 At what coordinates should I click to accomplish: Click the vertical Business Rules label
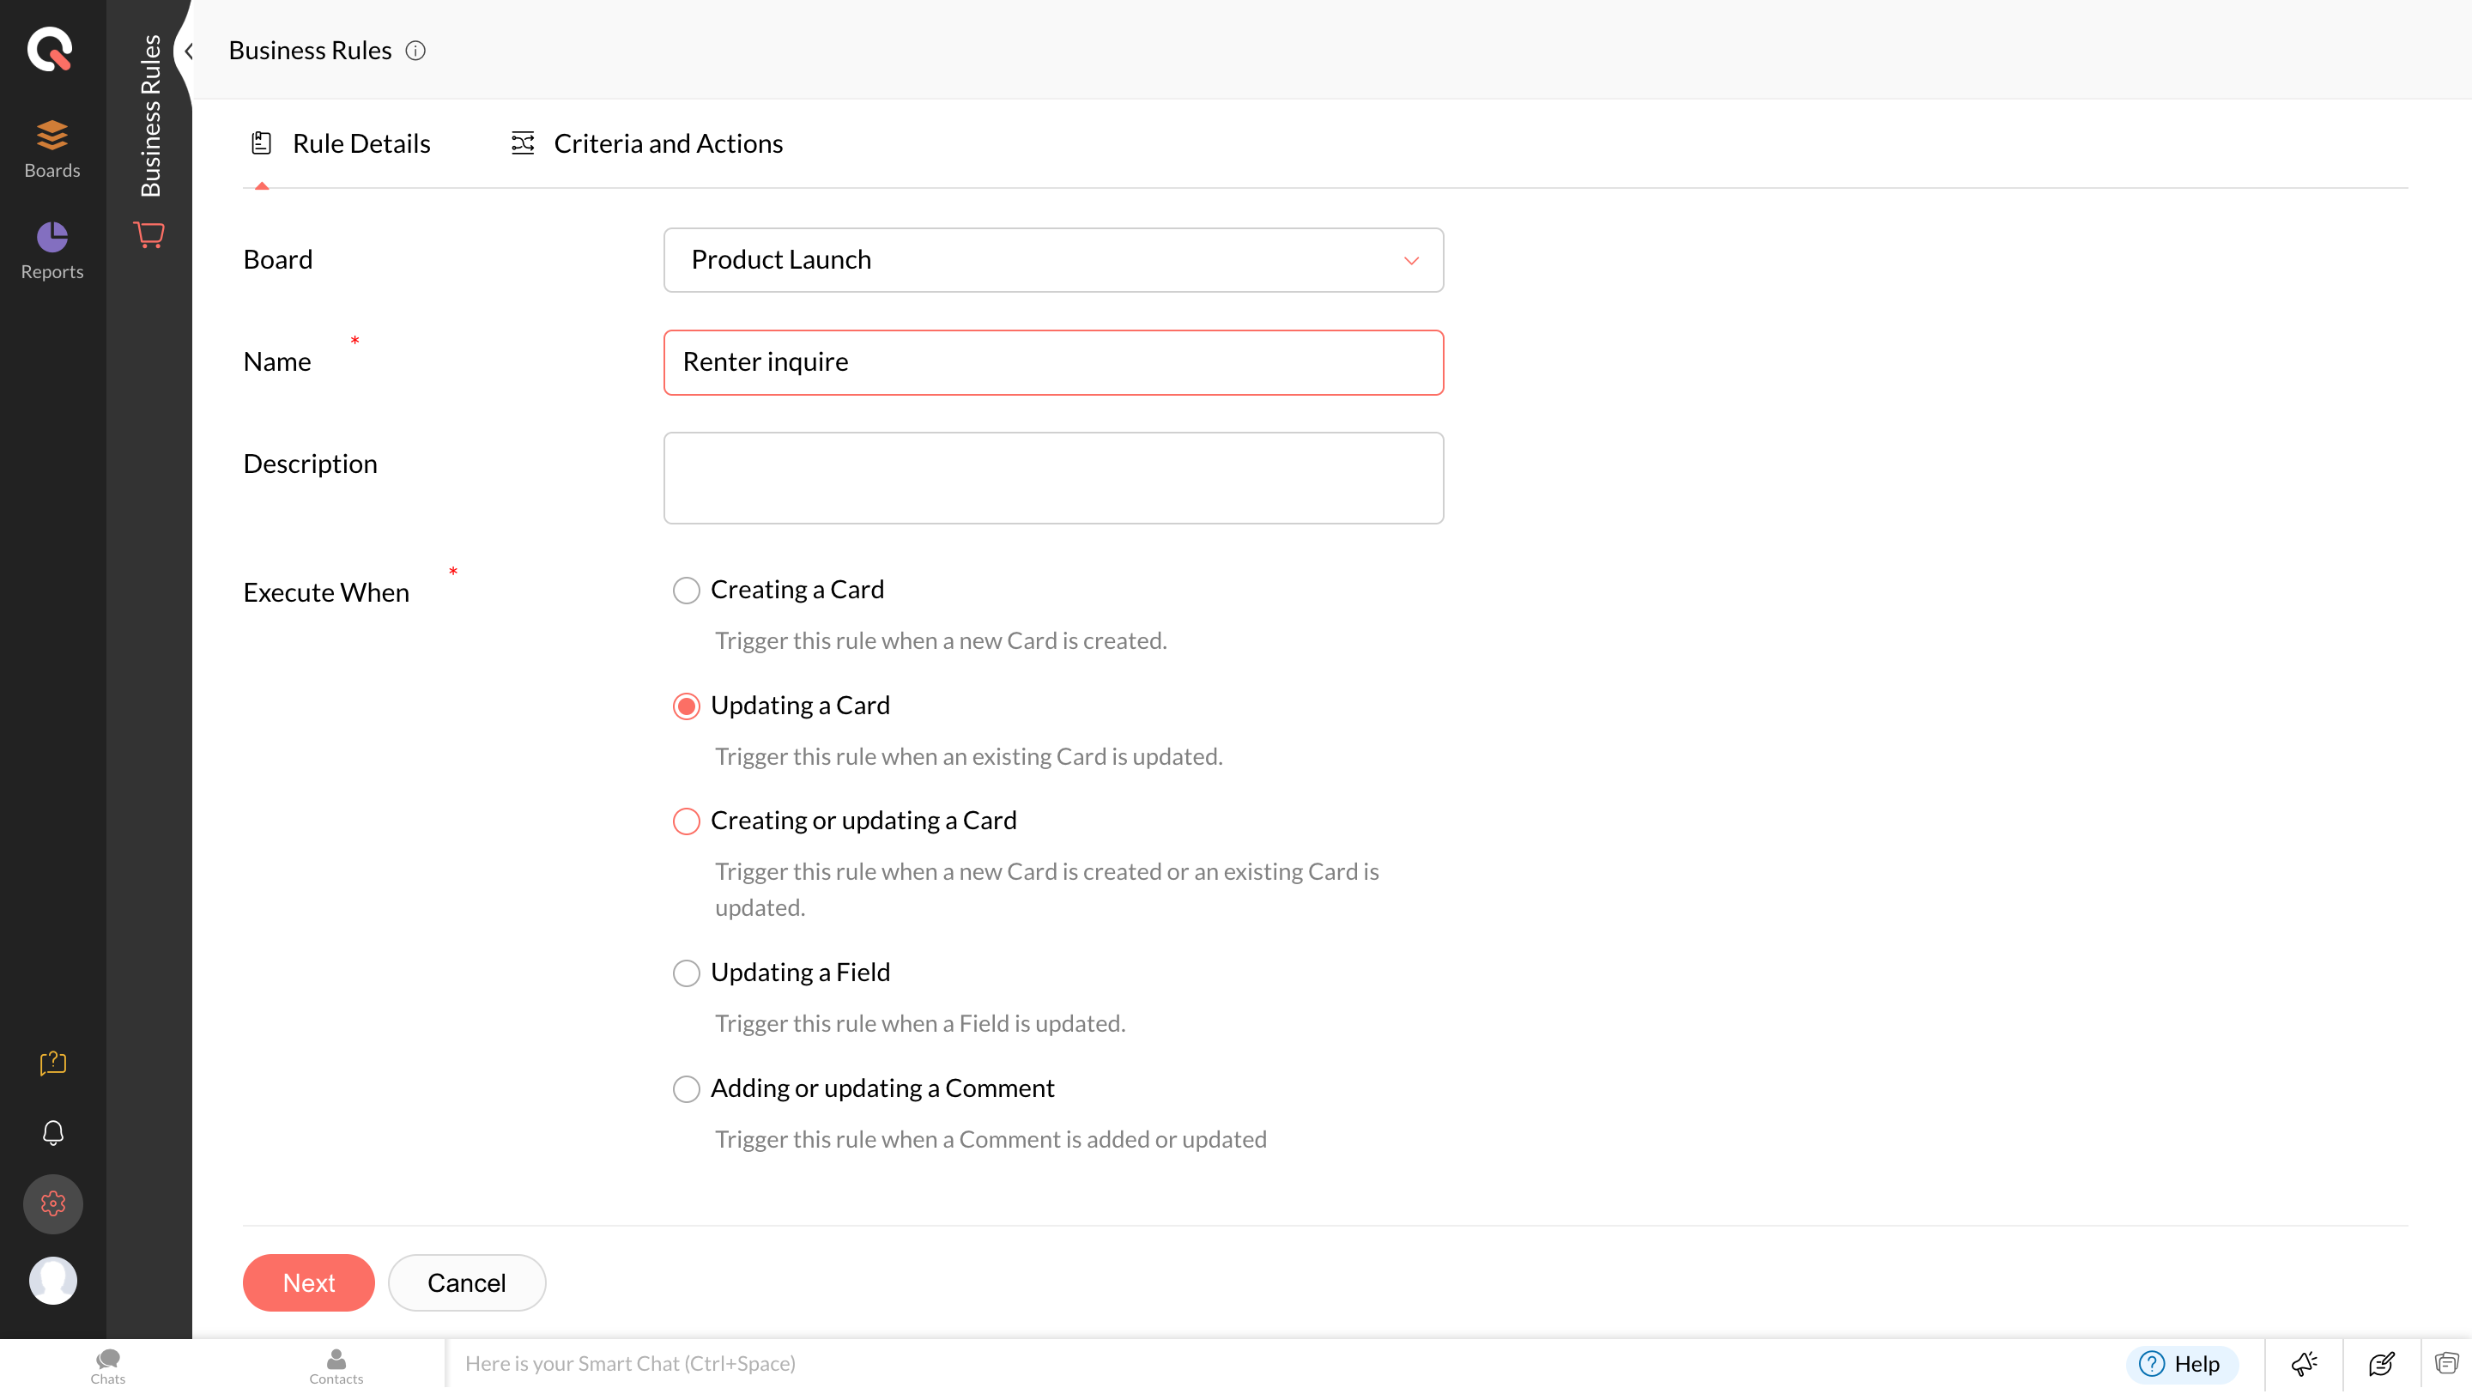[x=149, y=115]
